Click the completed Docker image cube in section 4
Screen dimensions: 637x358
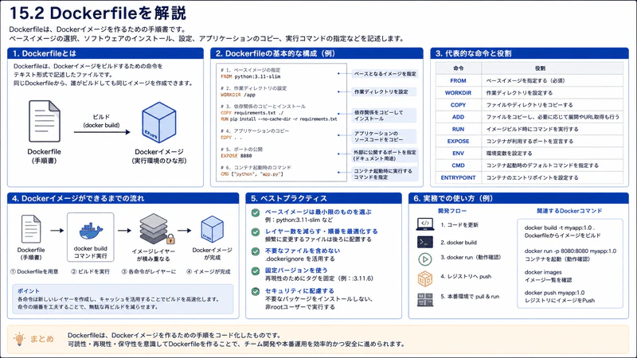(x=212, y=229)
